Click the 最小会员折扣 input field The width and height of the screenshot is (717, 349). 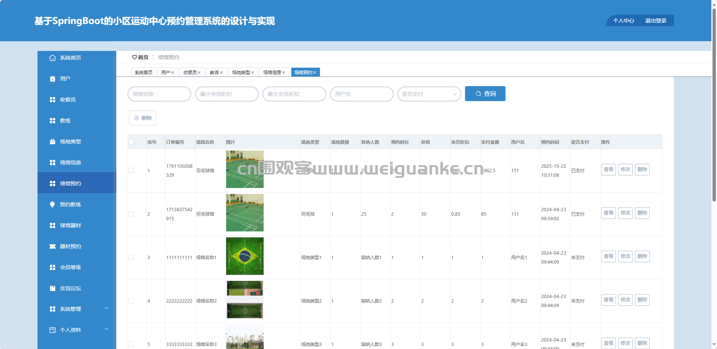pyautogui.click(x=227, y=94)
